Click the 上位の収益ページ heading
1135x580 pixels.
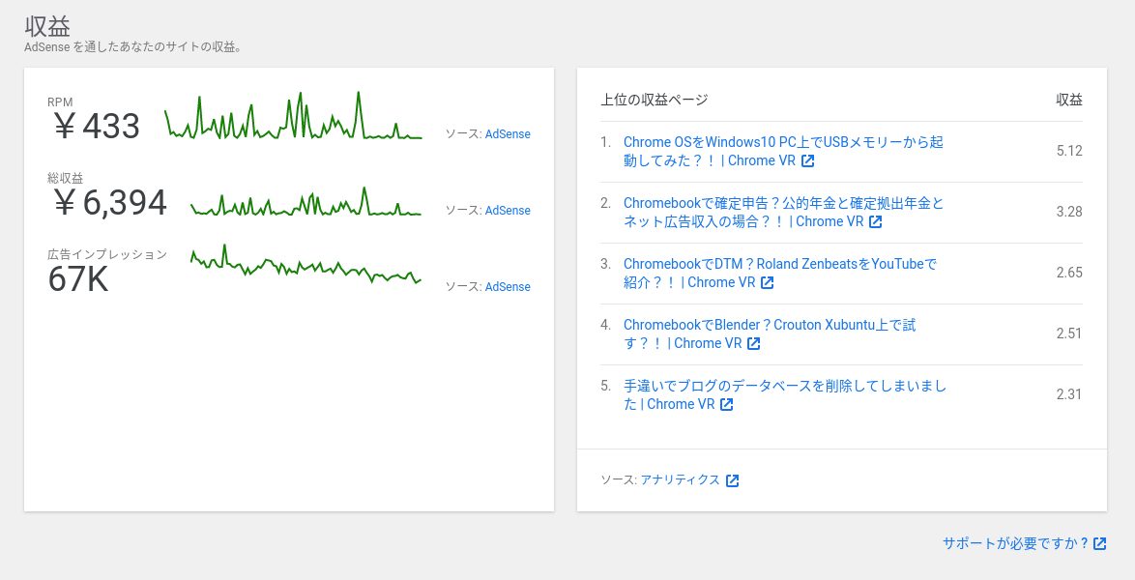click(x=654, y=100)
